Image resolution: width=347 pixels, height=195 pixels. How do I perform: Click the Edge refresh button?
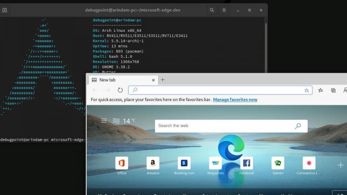coord(120,90)
